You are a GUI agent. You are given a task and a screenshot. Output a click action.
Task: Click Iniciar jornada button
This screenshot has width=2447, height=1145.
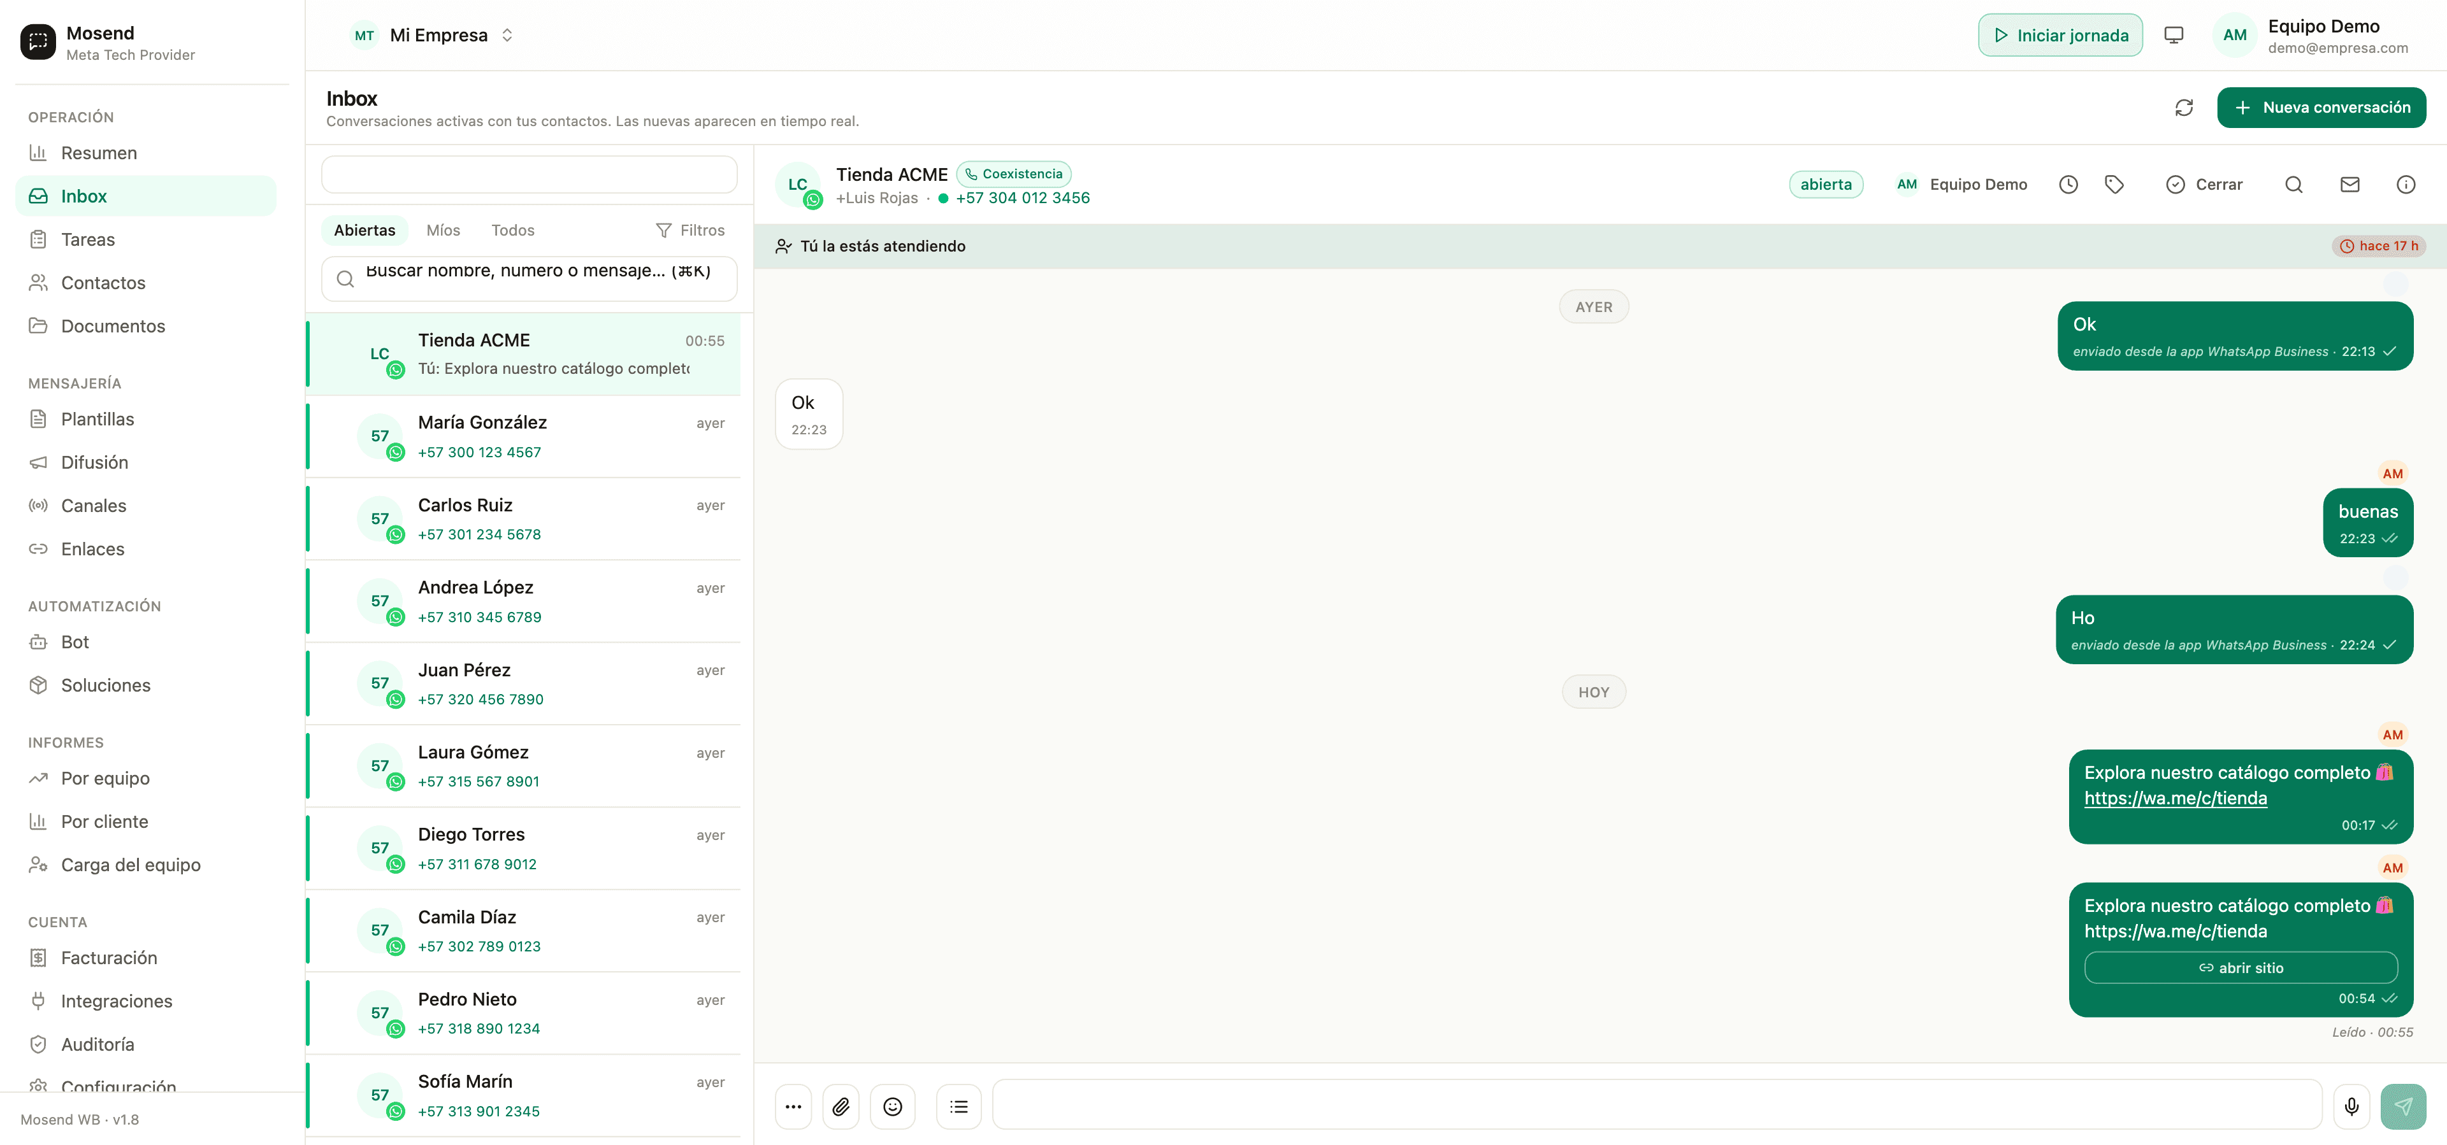pos(2060,35)
